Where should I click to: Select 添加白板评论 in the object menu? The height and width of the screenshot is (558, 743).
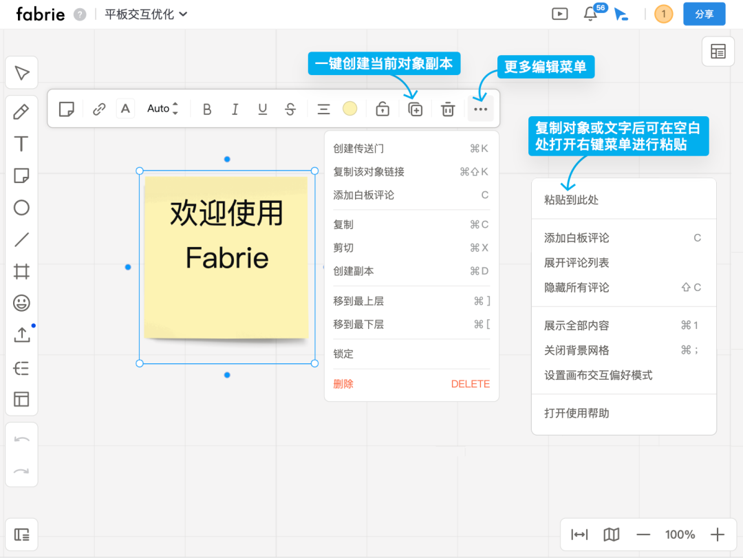click(411, 195)
